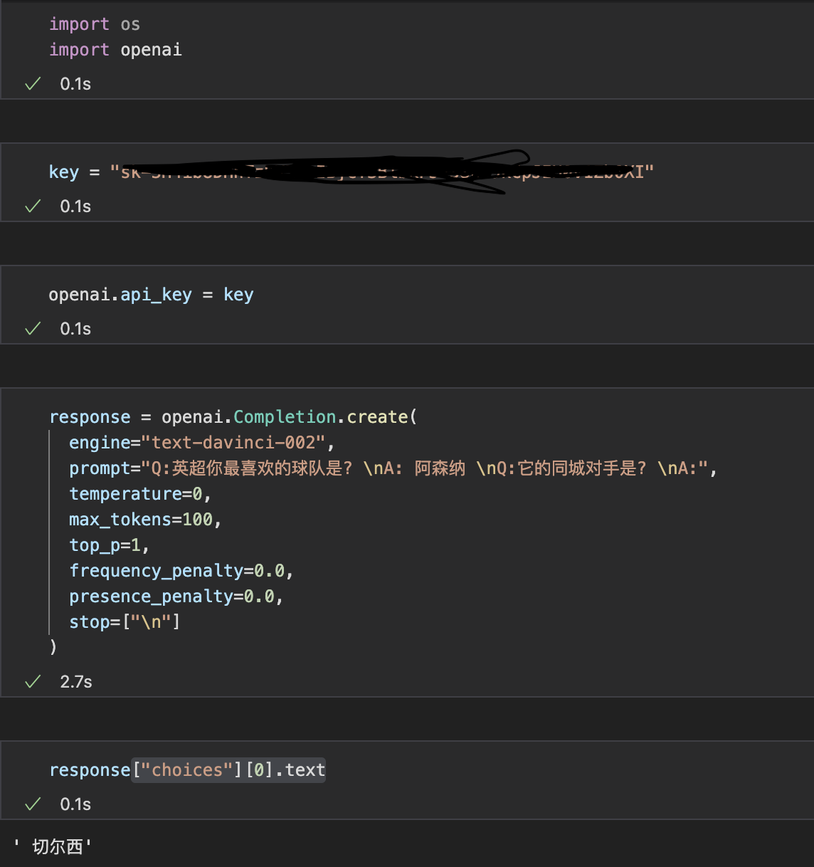
Task: Click the success checkmark of the imports cell
Action: (x=33, y=84)
